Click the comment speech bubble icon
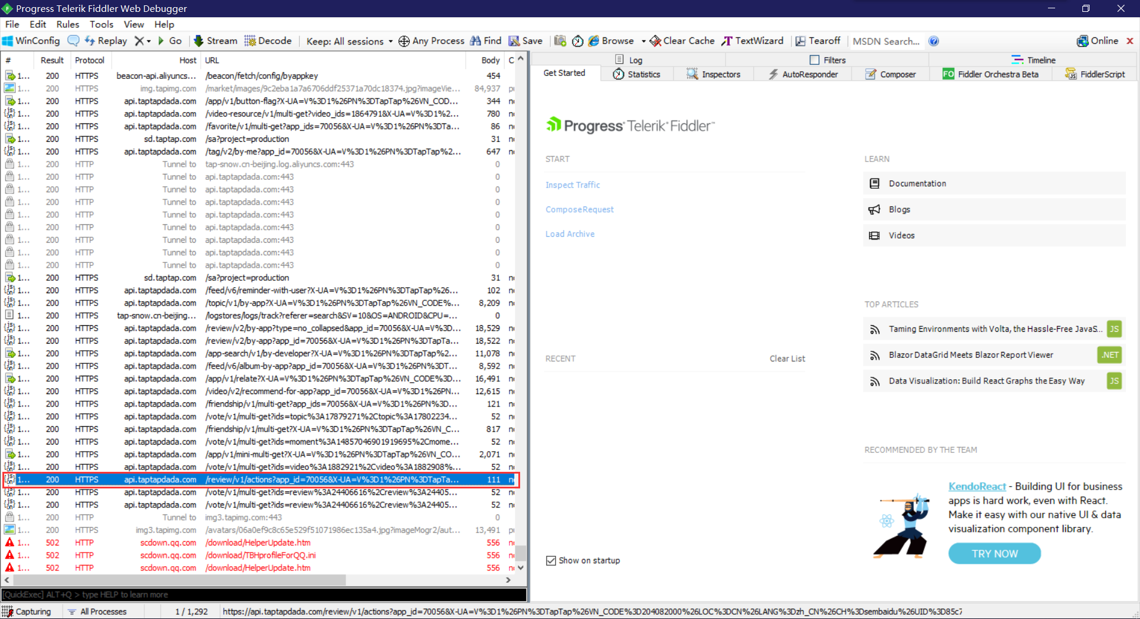This screenshot has width=1140, height=619. point(74,41)
